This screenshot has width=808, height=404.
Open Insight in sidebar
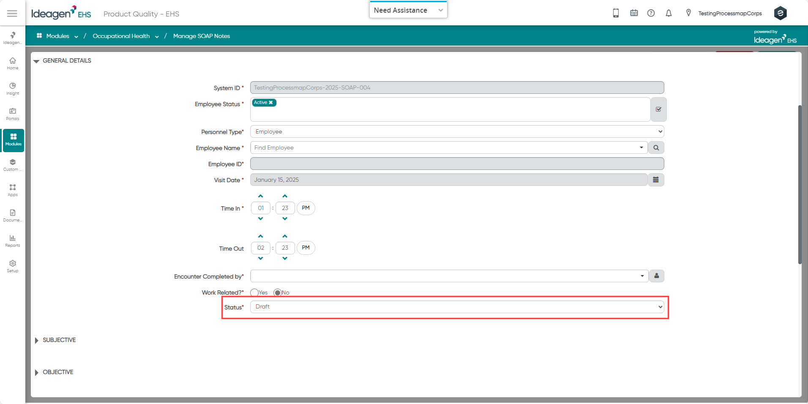click(x=13, y=89)
